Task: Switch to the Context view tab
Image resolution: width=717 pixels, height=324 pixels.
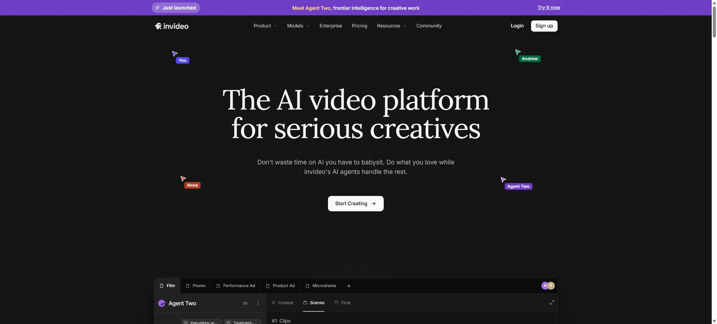Action: click(x=282, y=303)
